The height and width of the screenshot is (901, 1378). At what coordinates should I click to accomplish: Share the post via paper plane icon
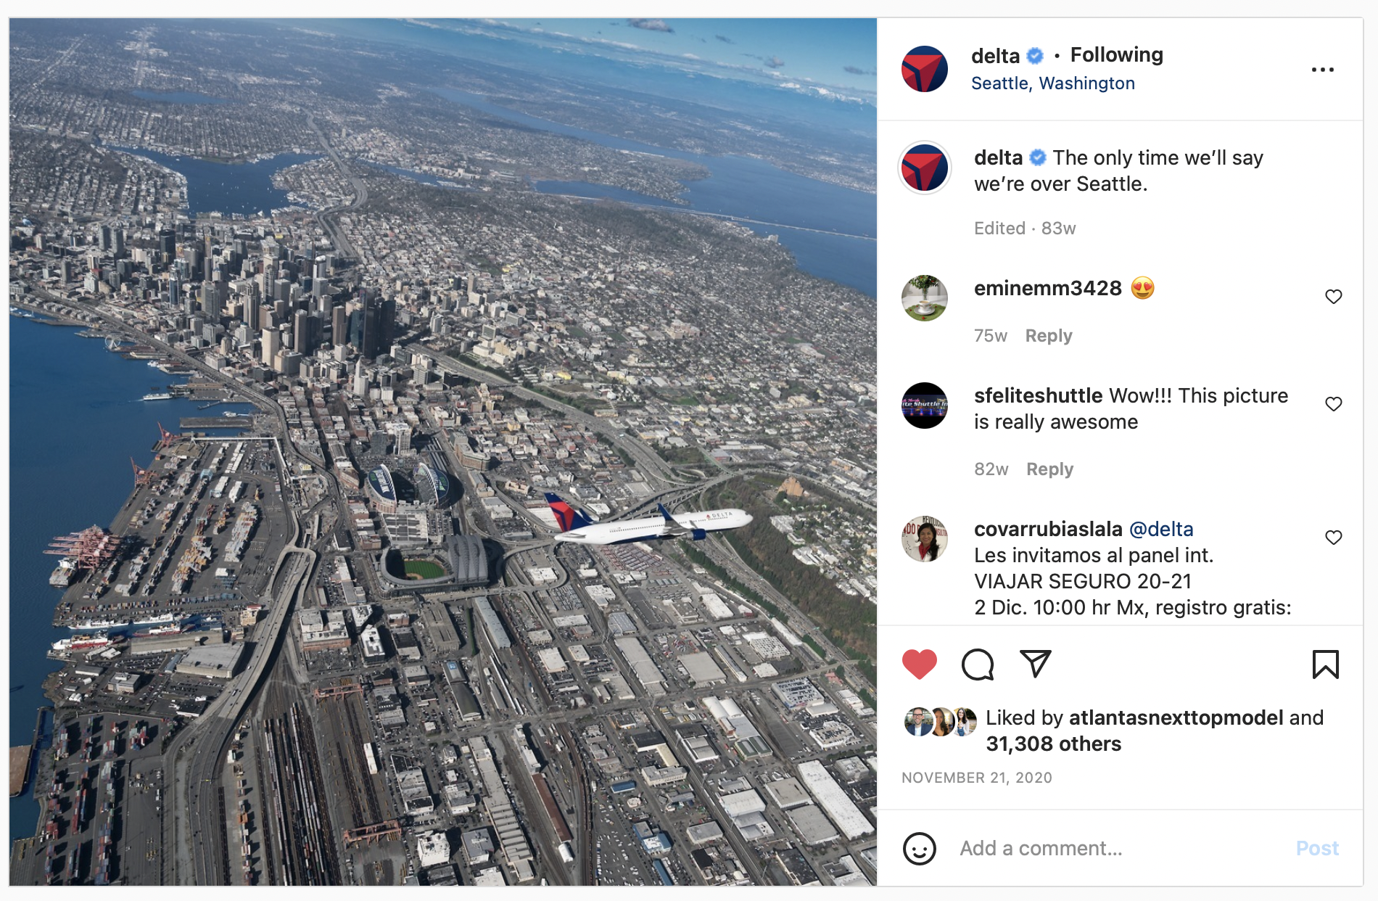(1036, 664)
